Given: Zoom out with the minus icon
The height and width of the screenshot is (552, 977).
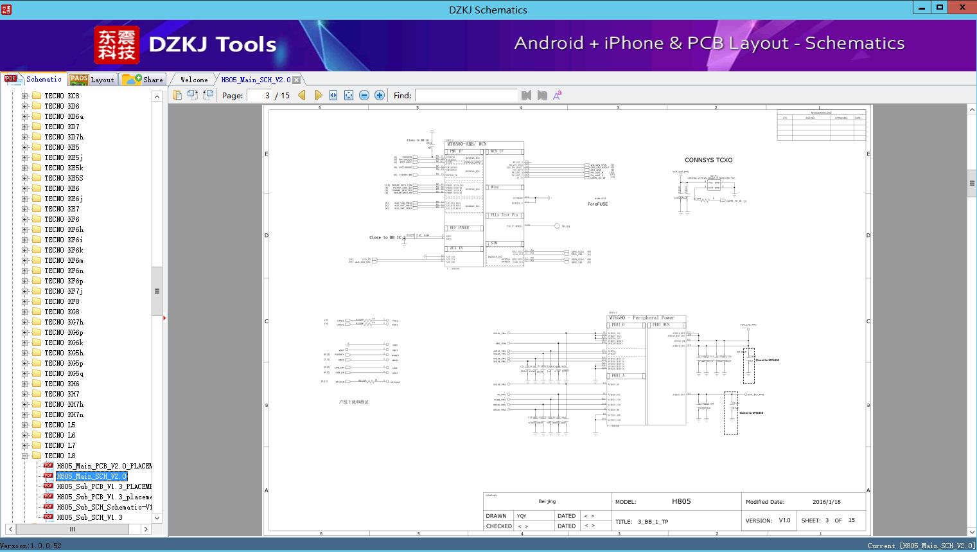Looking at the screenshot, I should tap(364, 95).
